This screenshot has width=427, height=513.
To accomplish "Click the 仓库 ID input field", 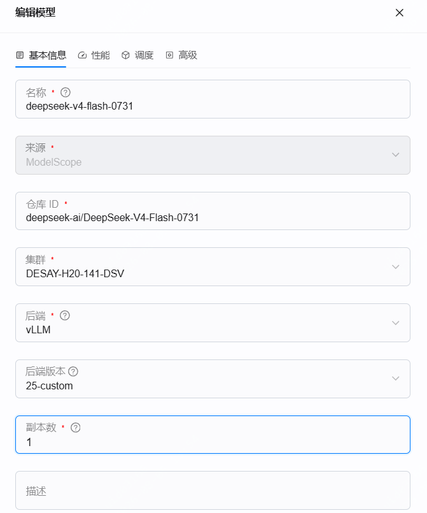I will (x=213, y=211).
